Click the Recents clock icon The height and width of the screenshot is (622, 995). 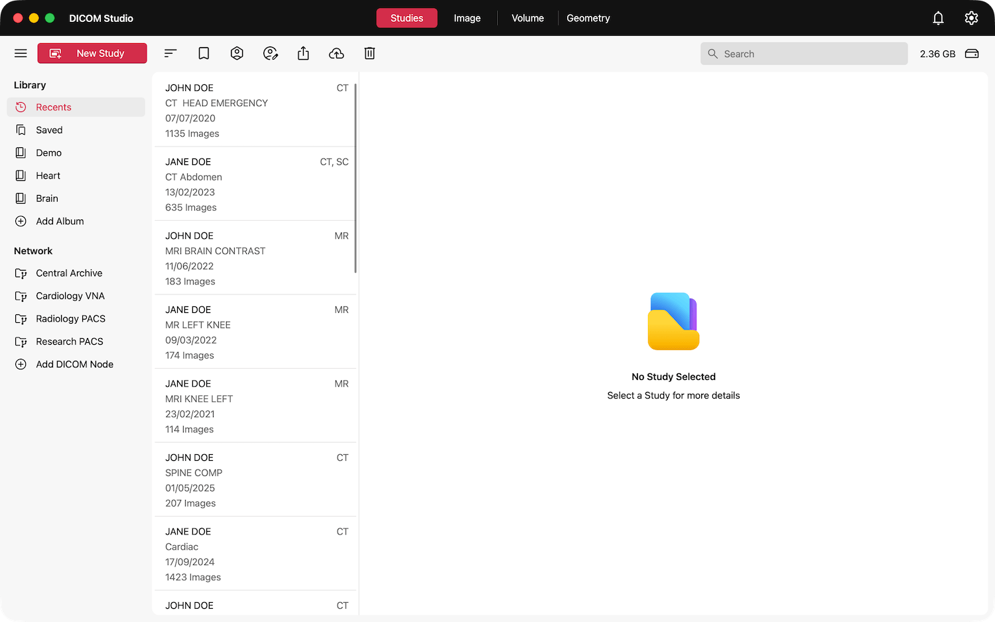[x=21, y=107]
